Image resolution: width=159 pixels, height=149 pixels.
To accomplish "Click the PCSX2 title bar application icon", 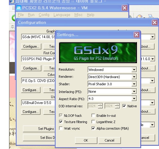I will pos(19,8).
